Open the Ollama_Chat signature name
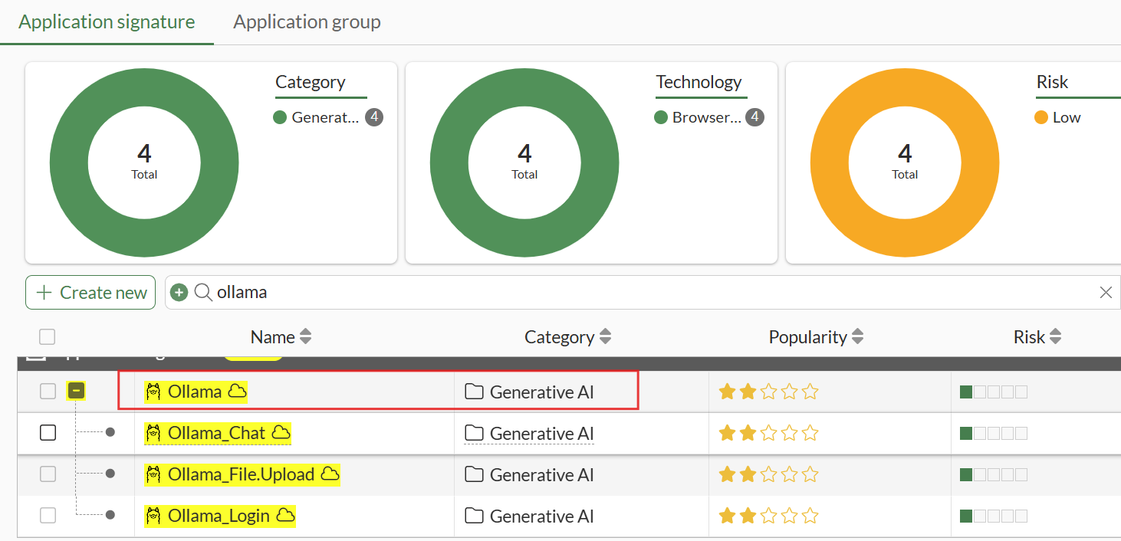1121x541 pixels. 217,433
